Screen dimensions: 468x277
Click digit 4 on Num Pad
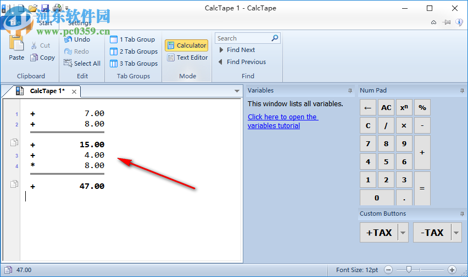[368, 161]
